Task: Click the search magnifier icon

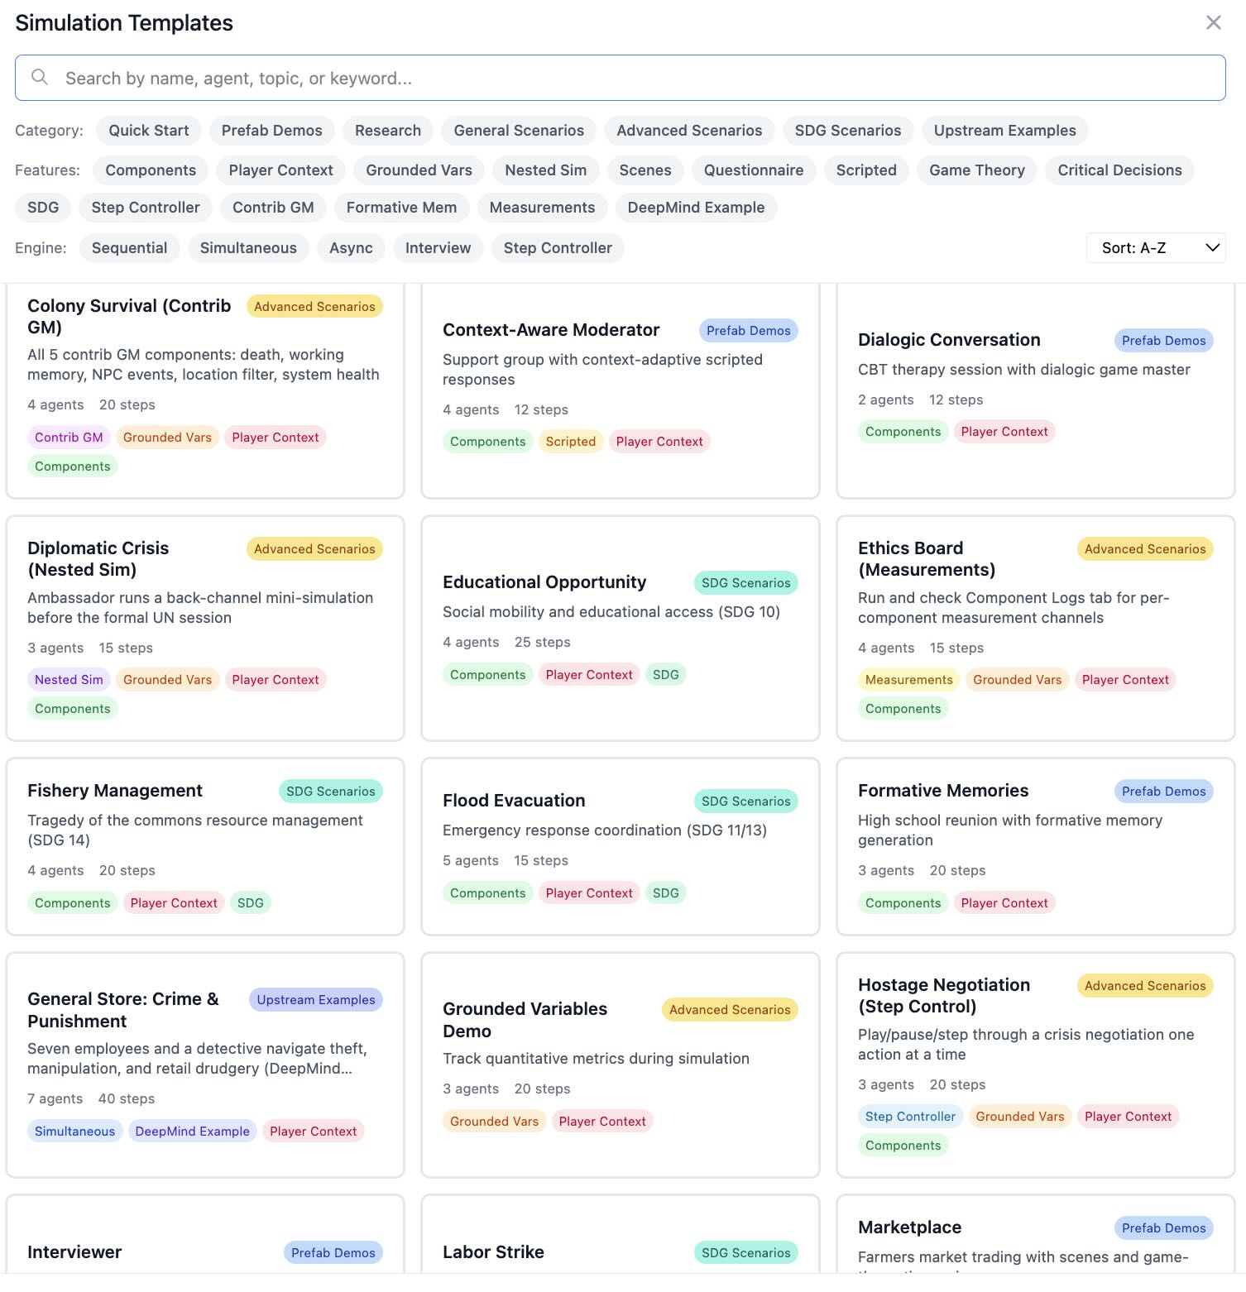Action: (x=39, y=78)
